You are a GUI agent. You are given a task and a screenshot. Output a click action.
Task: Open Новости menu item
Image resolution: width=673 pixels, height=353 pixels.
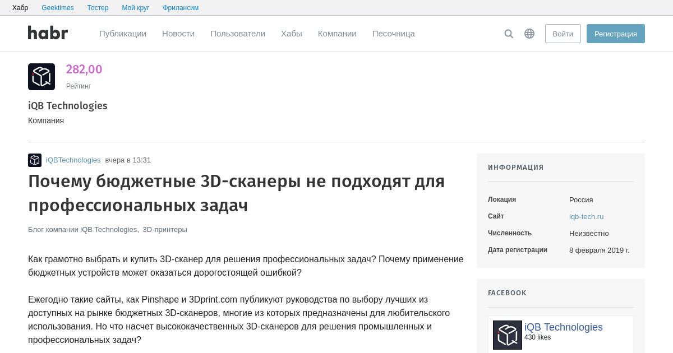(x=178, y=34)
